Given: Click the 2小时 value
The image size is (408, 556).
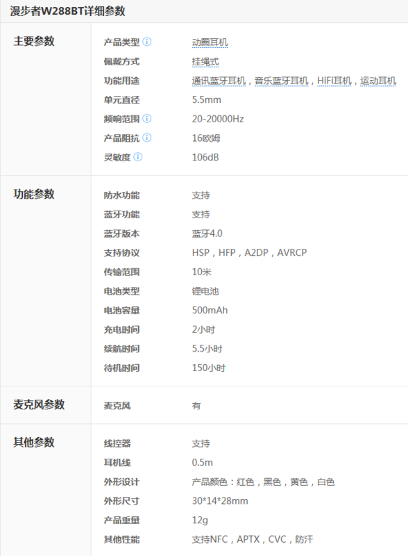Looking at the screenshot, I should (x=203, y=329).
